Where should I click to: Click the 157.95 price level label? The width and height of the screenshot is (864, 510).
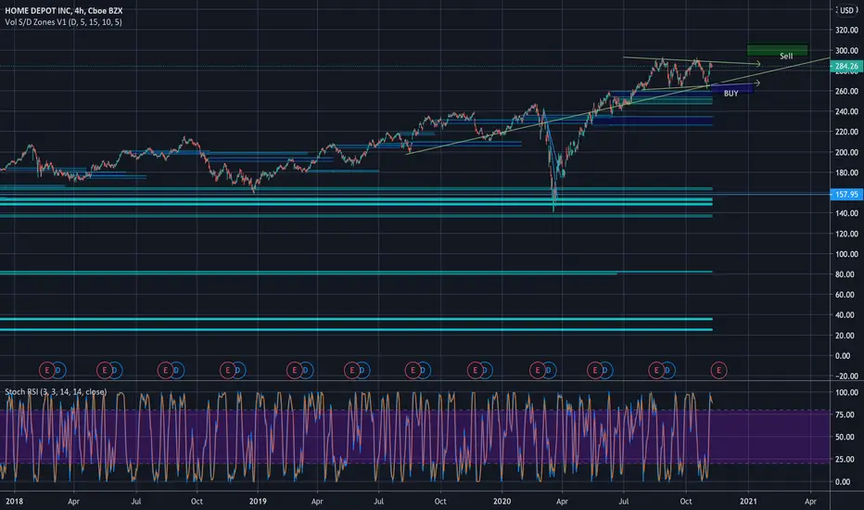pyautogui.click(x=846, y=194)
